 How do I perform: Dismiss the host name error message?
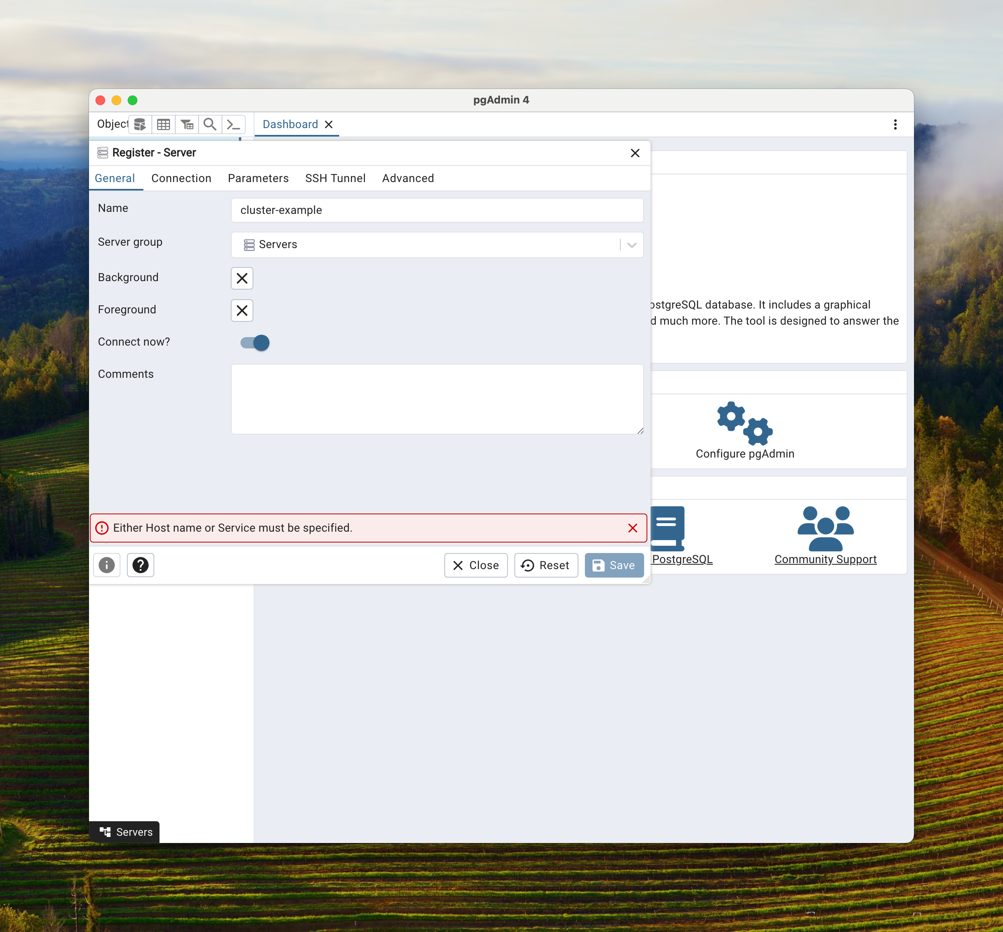click(x=632, y=528)
